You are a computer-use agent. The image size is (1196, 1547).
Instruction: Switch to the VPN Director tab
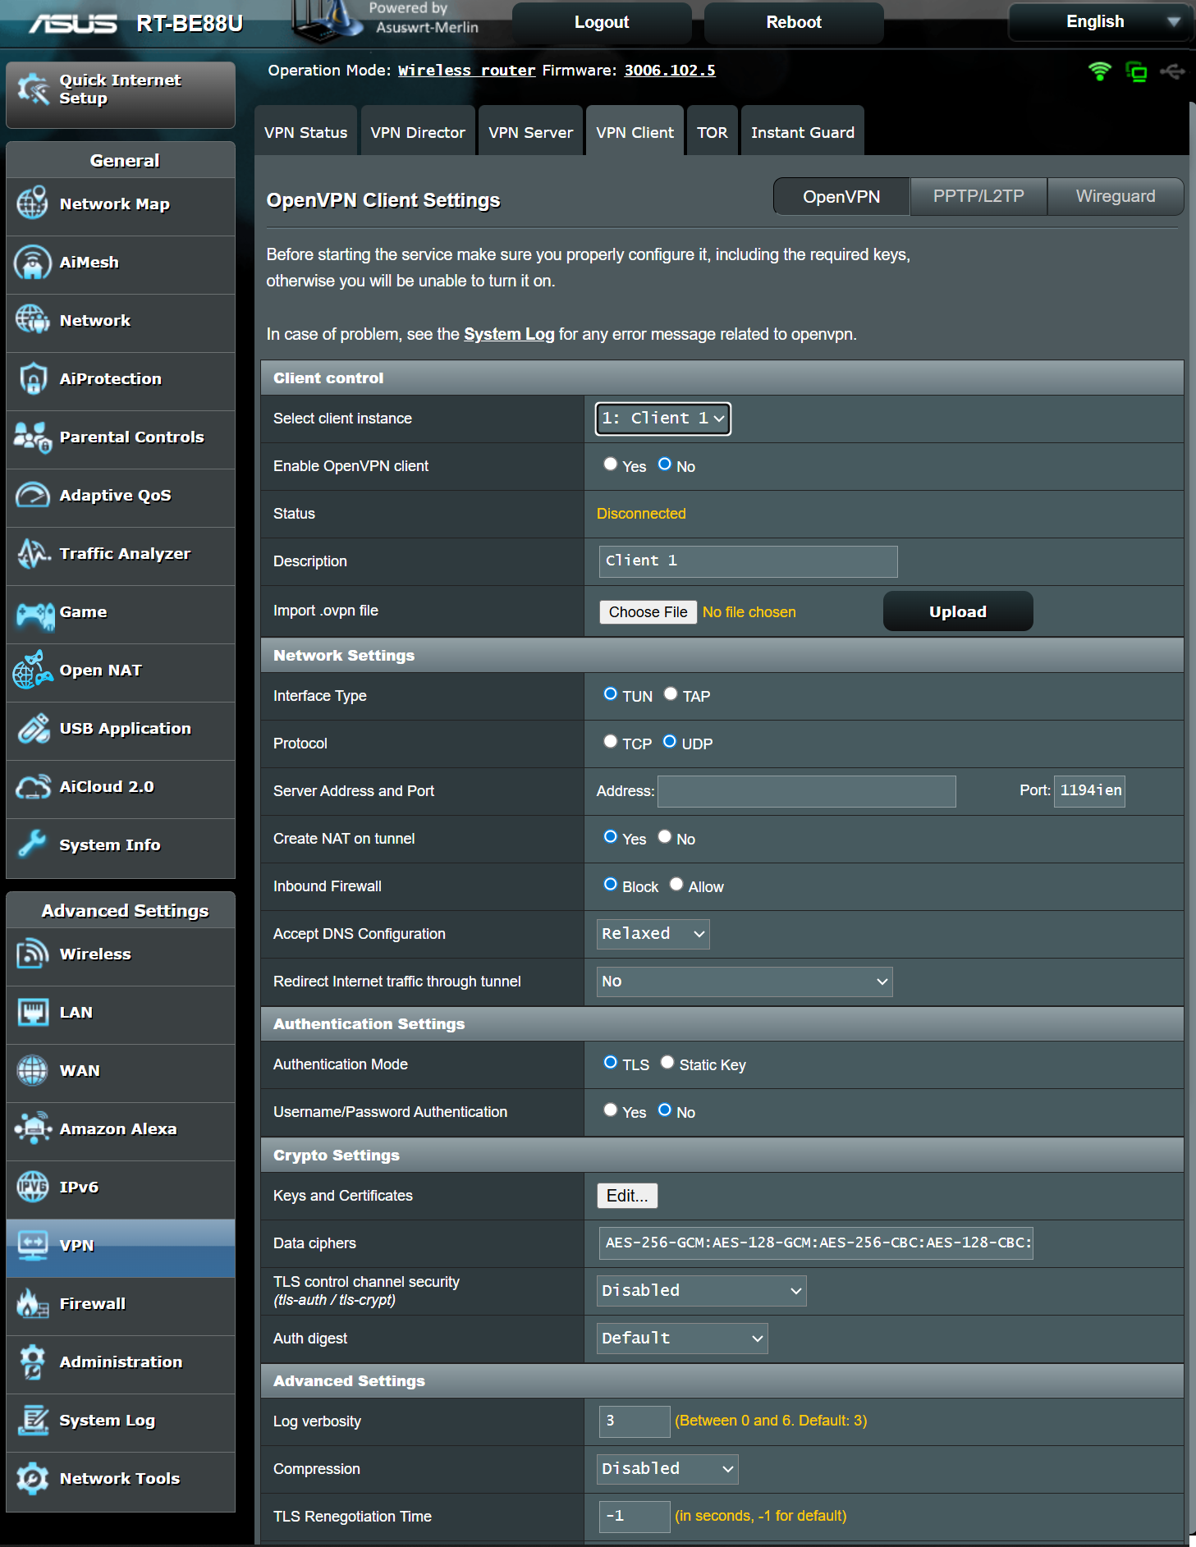pos(417,132)
